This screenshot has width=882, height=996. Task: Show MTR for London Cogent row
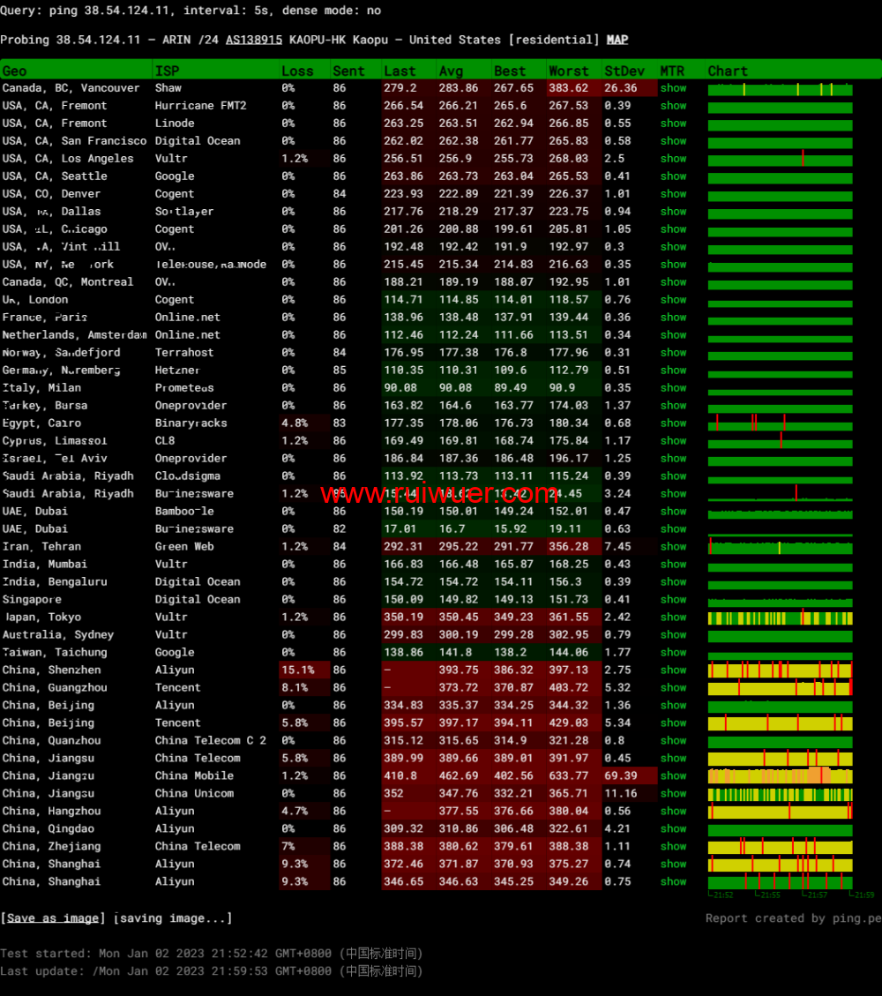click(x=673, y=300)
